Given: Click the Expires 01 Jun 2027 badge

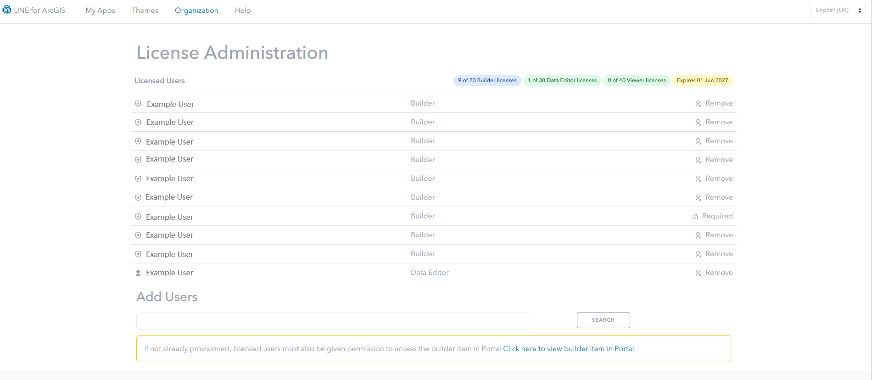Looking at the screenshot, I should pos(702,80).
